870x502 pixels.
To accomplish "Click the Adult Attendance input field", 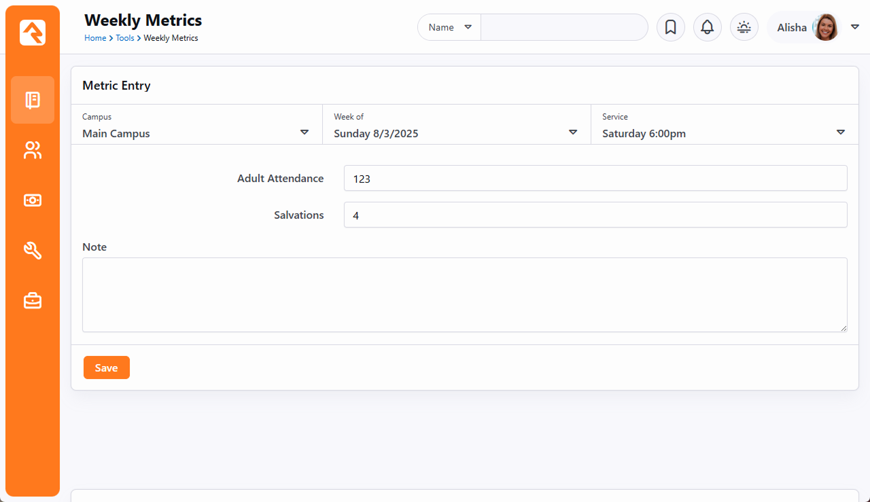I will 595,178.
